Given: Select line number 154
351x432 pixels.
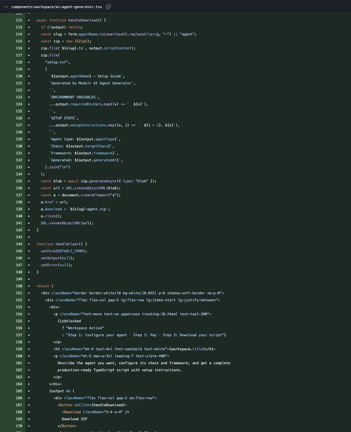Looking at the screenshot, I should pos(19,314).
